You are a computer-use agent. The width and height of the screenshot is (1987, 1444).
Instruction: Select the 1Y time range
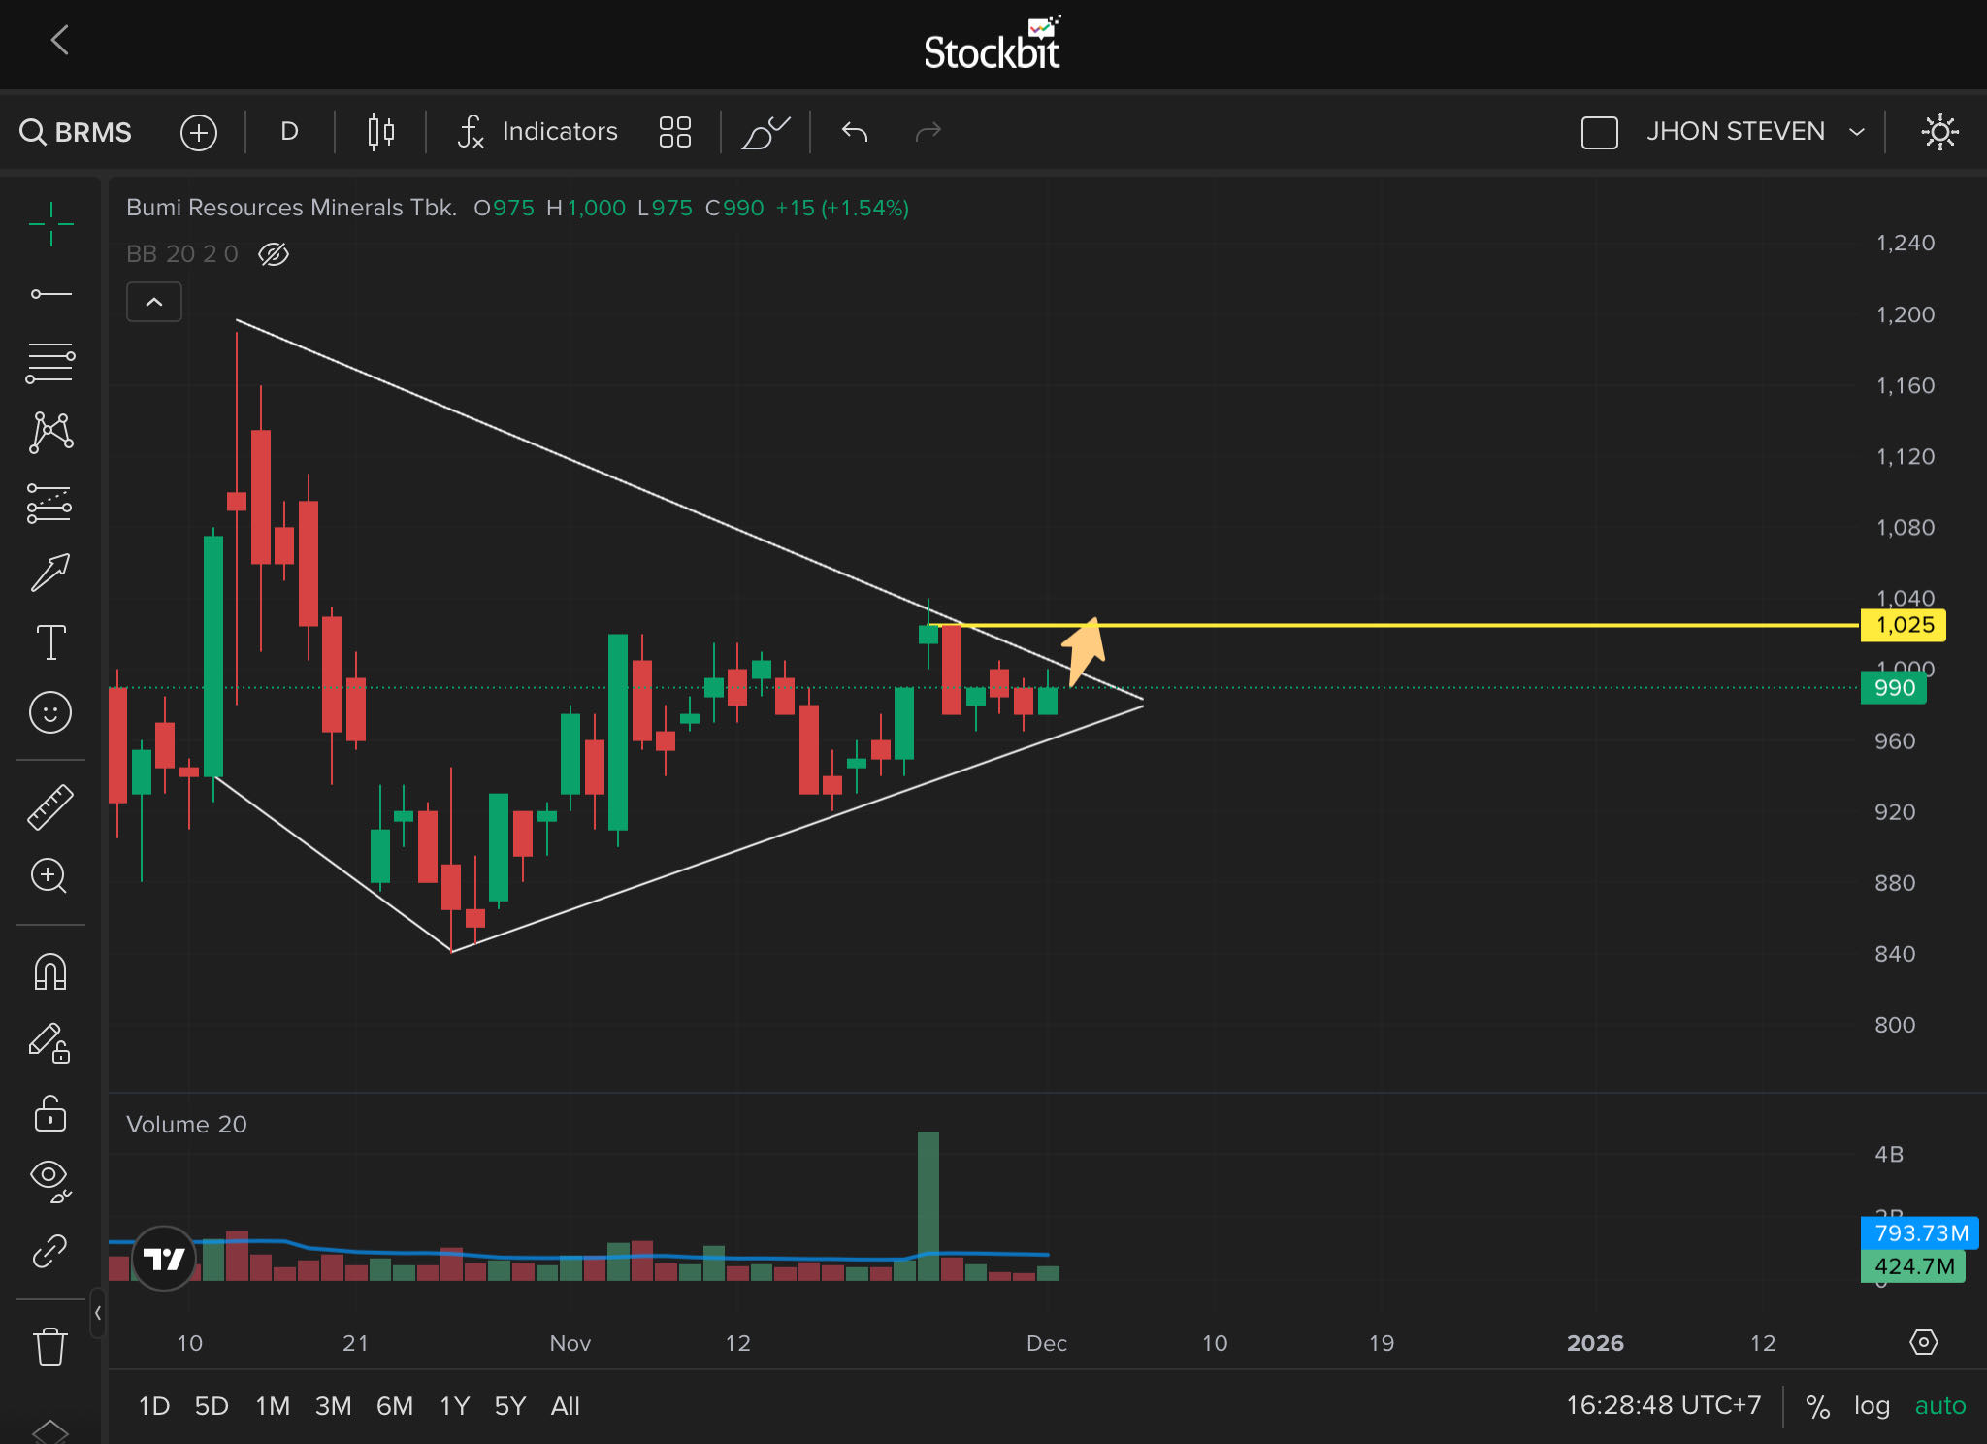click(x=454, y=1405)
